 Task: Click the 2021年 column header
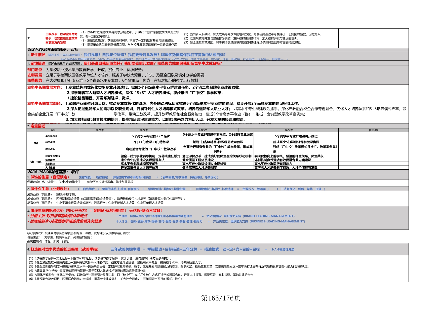click(100, 130)
